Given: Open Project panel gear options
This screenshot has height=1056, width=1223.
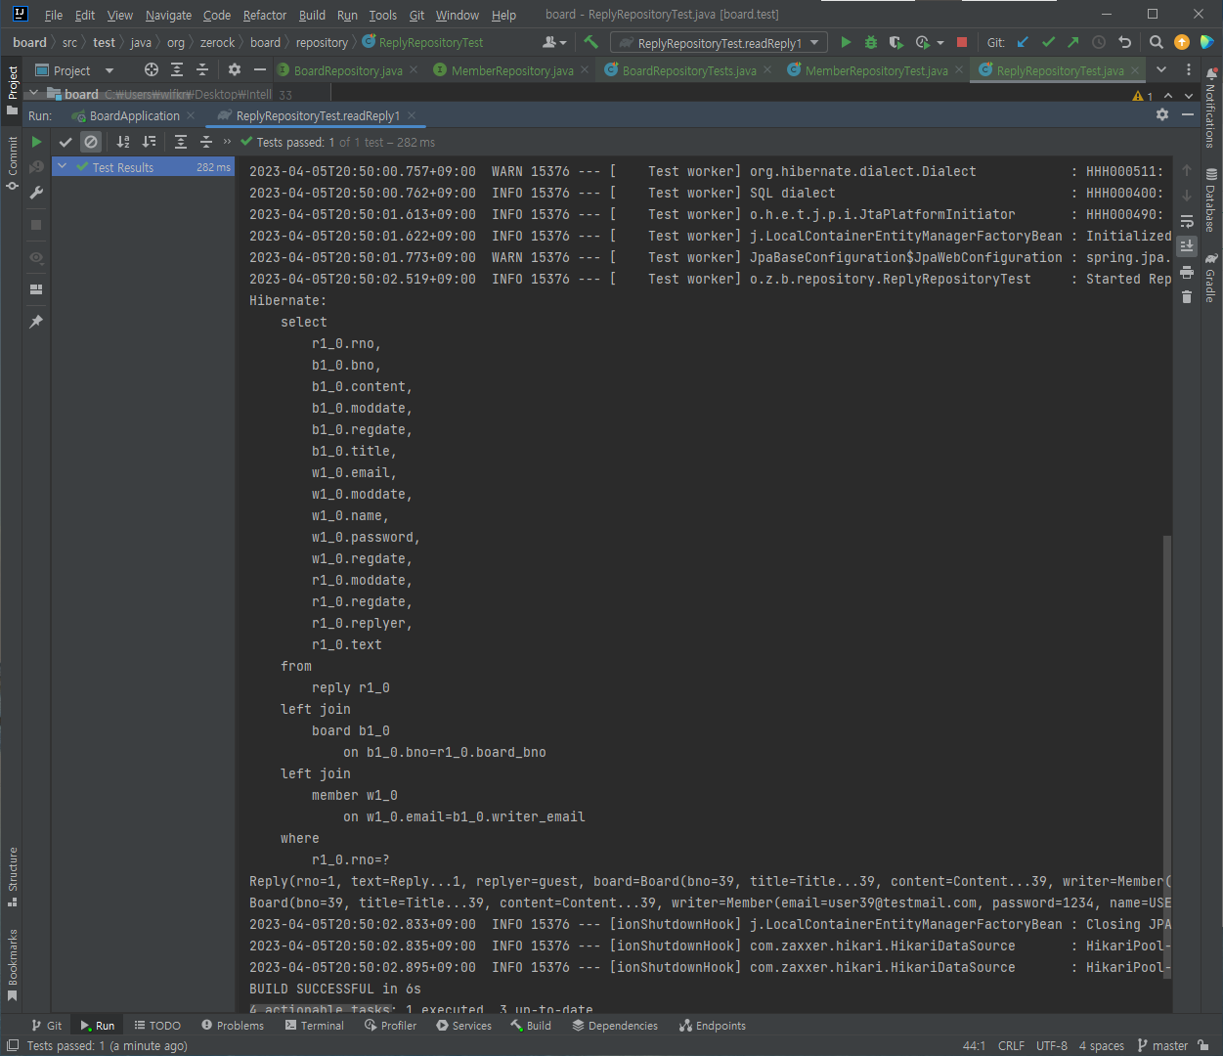Looking at the screenshot, I should coord(234,69).
